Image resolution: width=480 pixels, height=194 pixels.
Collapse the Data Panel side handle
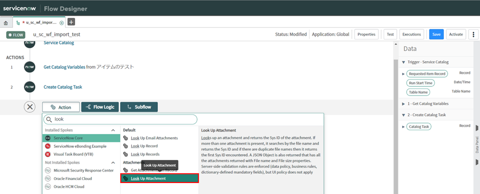pos(477,145)
